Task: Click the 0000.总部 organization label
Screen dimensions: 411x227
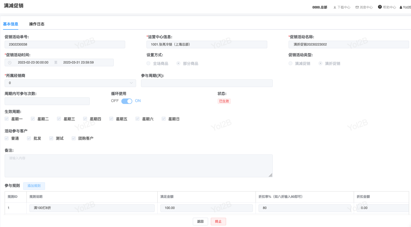Action: 320,7
